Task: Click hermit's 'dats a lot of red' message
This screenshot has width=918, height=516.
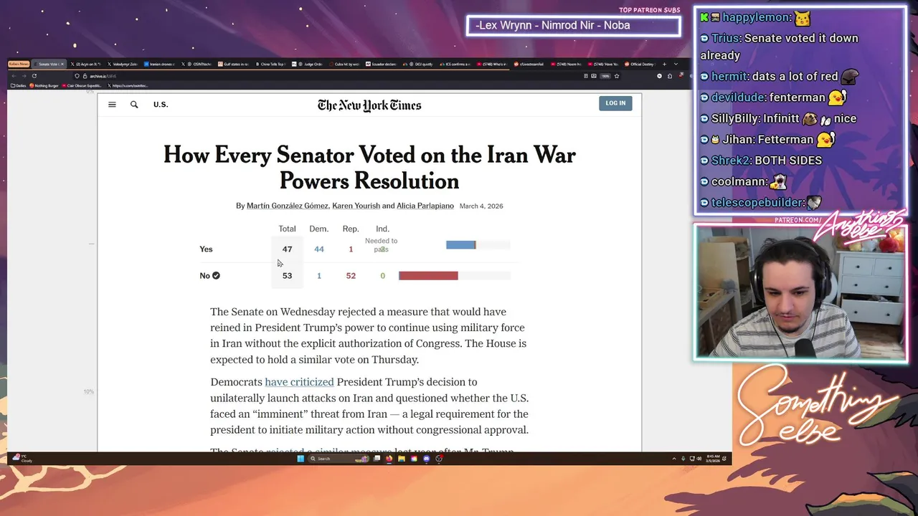Action: (780, 77)
